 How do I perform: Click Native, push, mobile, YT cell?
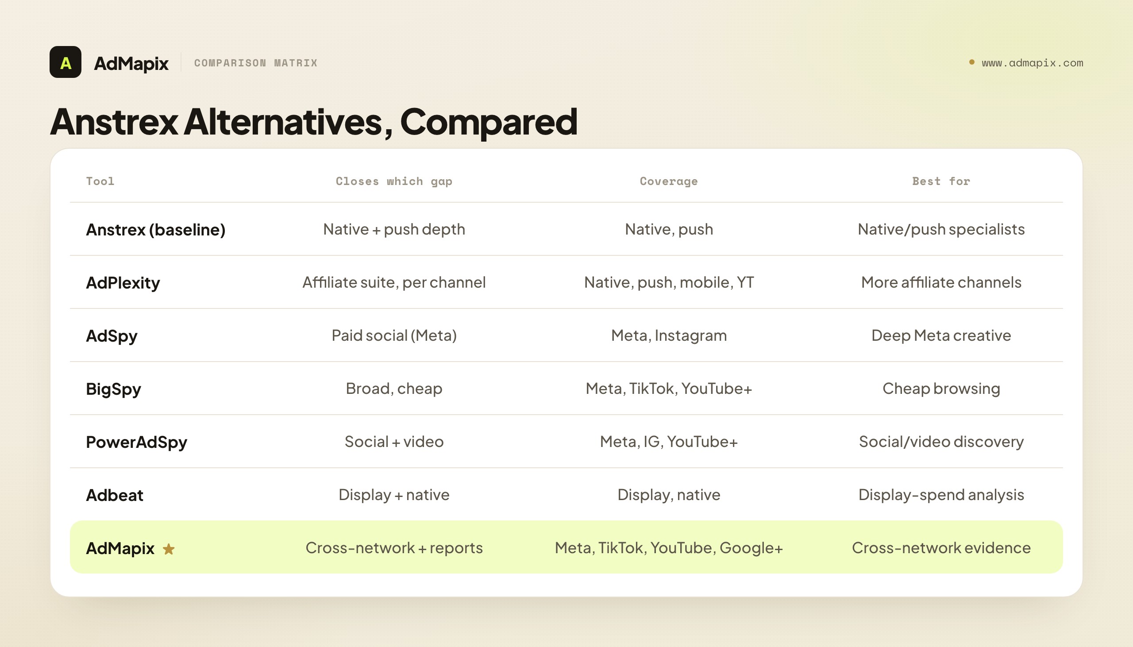669,282
